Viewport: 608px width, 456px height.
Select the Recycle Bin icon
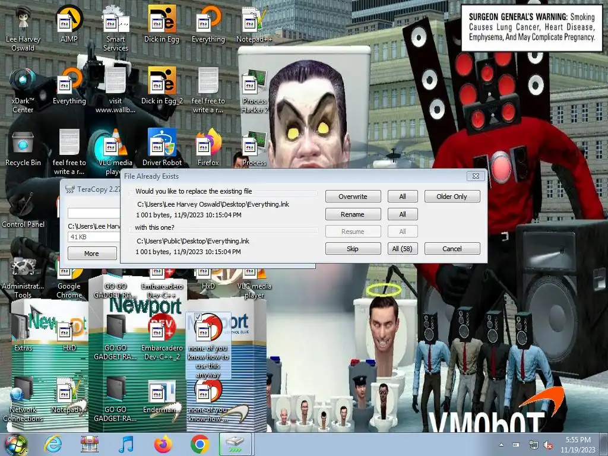pos(23,148)
